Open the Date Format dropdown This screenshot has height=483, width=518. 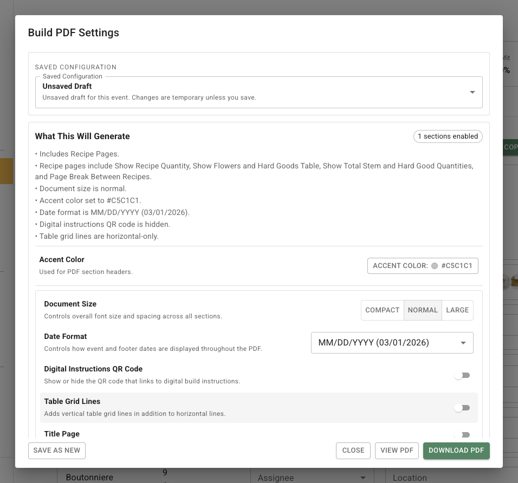pos(392,343)
